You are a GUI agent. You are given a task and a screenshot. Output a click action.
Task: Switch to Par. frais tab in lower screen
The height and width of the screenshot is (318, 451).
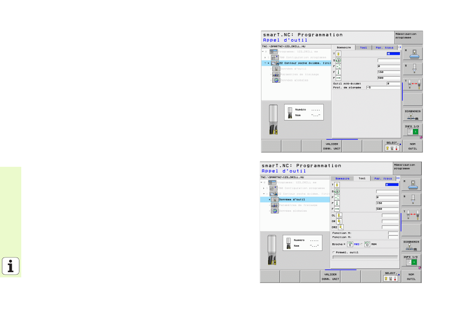point(383,179)
